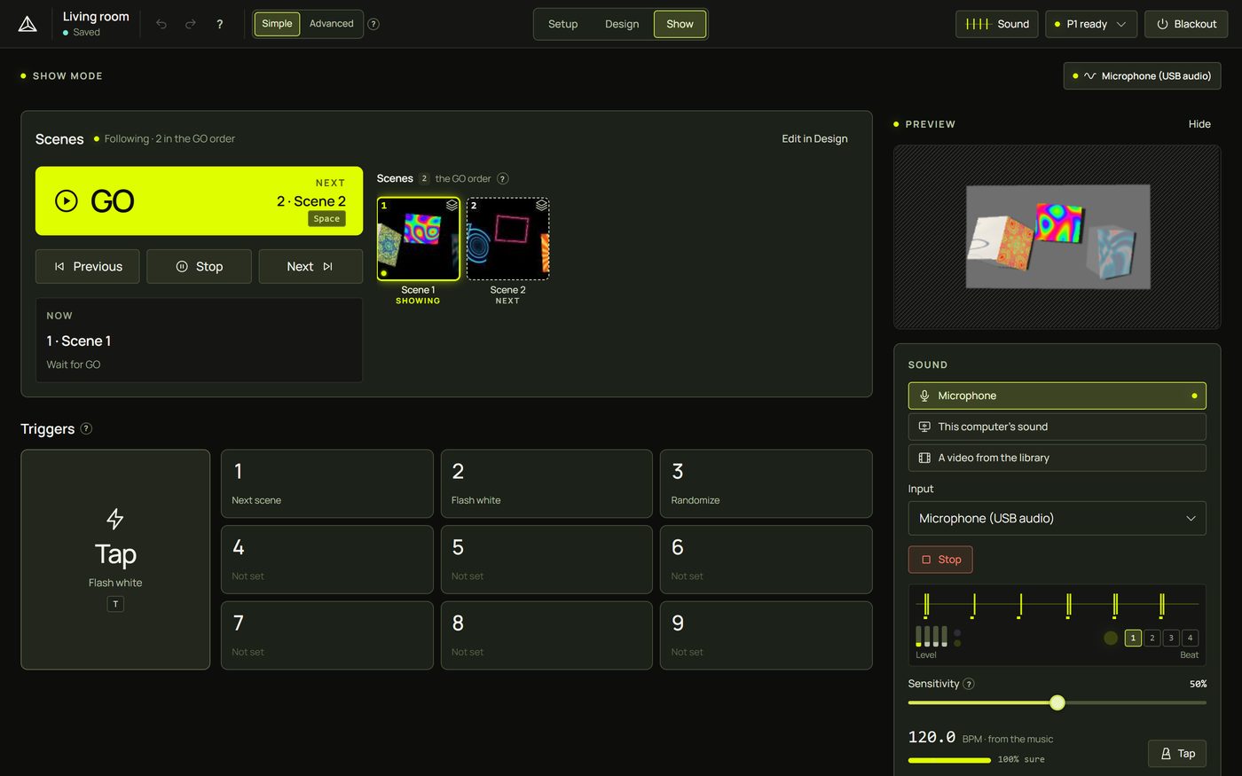The height and width of the screenshot is (776, 1242).
Task: Click the T key badge under Flash white
Action: [115, 604]
